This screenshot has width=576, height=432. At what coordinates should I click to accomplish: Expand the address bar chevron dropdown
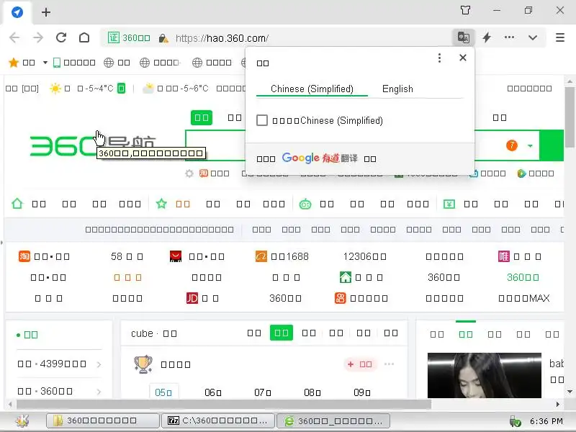coord(533,37)
